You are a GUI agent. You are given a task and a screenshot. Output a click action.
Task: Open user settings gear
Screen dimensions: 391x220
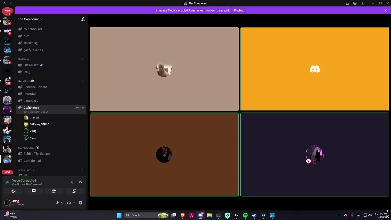point(80,203)
